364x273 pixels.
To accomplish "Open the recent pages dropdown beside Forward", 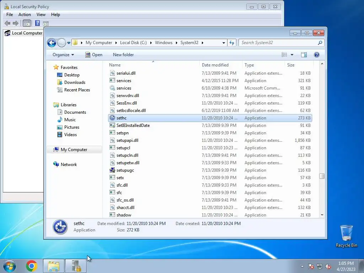I will point(69,43).
